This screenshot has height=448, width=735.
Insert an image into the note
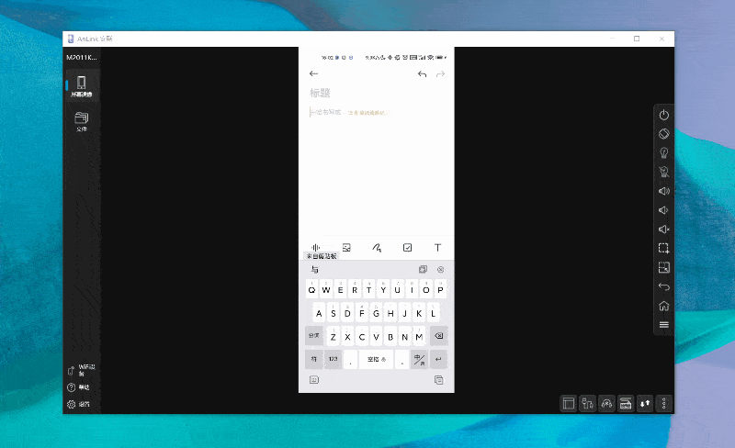pyautogui.click(x=346, y=248)
